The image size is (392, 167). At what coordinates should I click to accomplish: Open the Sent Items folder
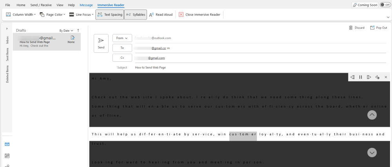7,55
